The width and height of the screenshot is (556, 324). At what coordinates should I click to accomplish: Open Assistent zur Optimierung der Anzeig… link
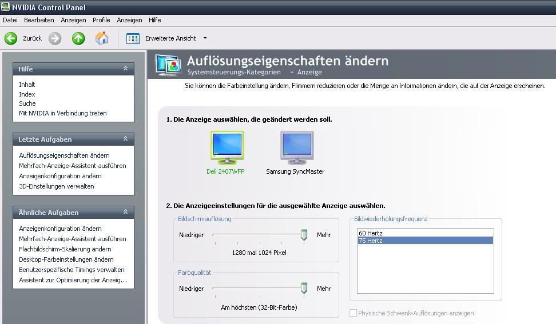coord(73,280)
